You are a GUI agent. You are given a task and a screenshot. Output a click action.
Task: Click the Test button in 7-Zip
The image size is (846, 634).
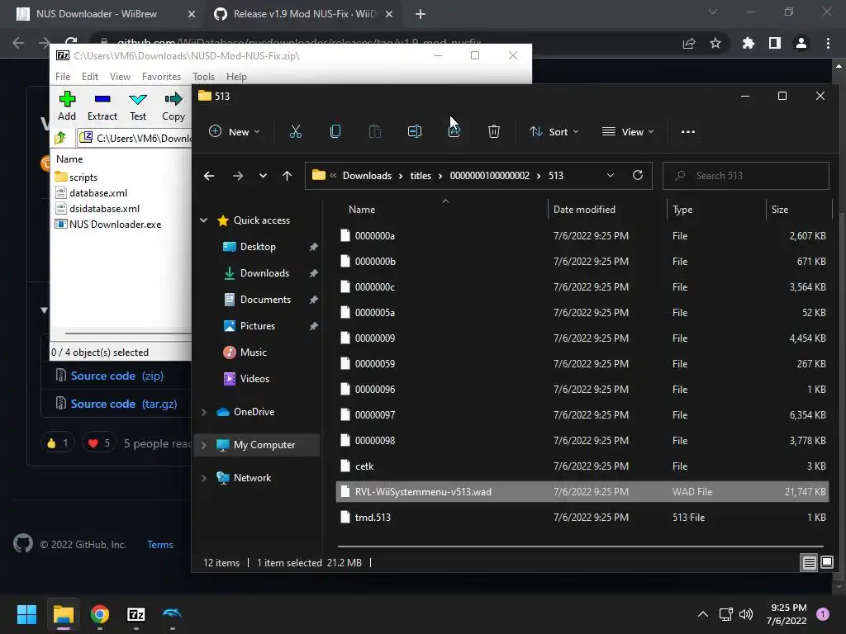[138, 106]
